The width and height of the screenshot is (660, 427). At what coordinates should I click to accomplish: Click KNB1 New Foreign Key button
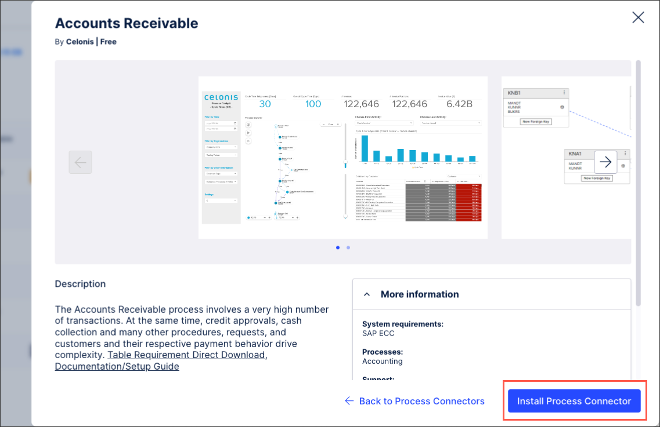tap(536, 122)
